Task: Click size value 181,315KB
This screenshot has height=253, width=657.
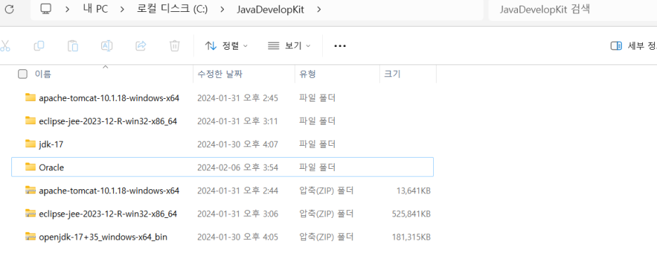Action: pyautogui.click(x=411, y=237)
